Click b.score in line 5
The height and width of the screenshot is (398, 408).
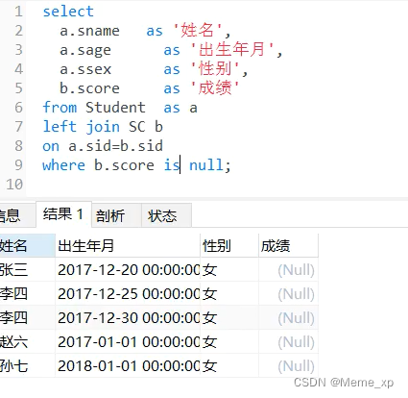[89, 88]
